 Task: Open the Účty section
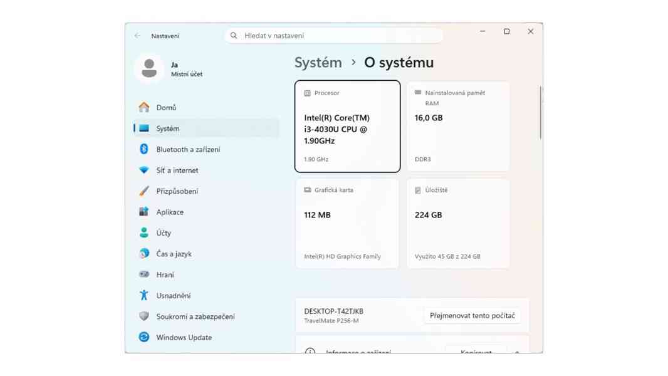206,232
